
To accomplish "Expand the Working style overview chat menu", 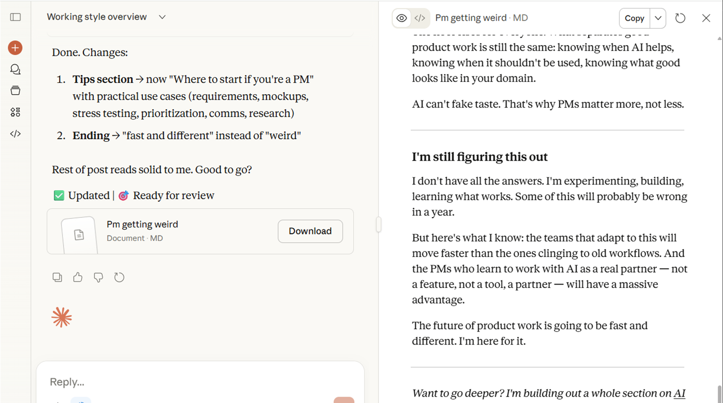I will [162, 17].
